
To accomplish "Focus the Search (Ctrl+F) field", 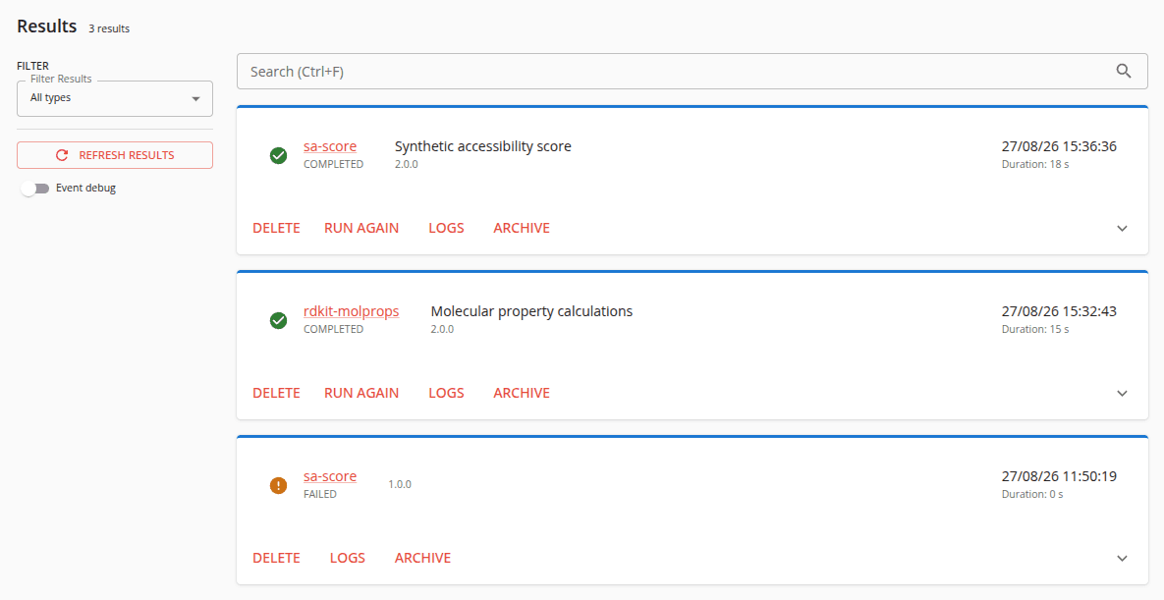I will pyautogui.click(x=692, y=72).
